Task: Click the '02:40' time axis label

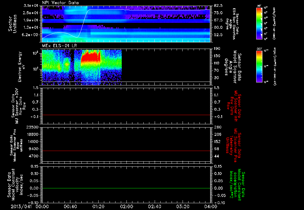Action: point(154,206)
